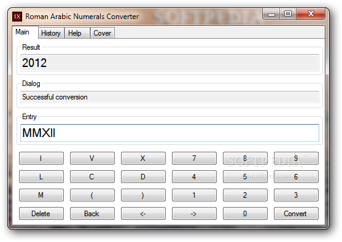The width and height of the screenshot is (342, 242).
Task: Click the Result field showing 2012
Action: 169,63
